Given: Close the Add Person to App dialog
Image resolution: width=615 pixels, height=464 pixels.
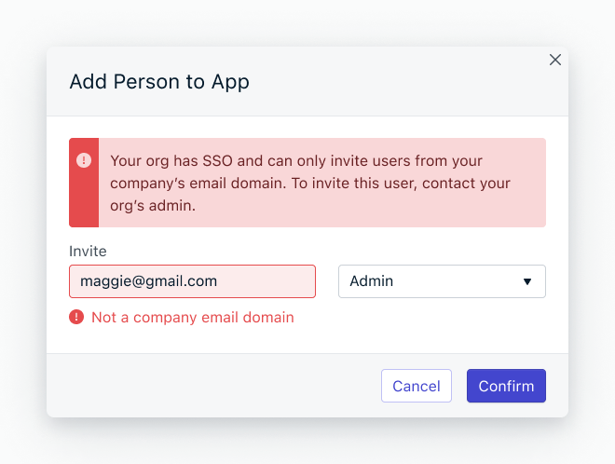Looking at the screenshot, I should click(x=555, y=60).
